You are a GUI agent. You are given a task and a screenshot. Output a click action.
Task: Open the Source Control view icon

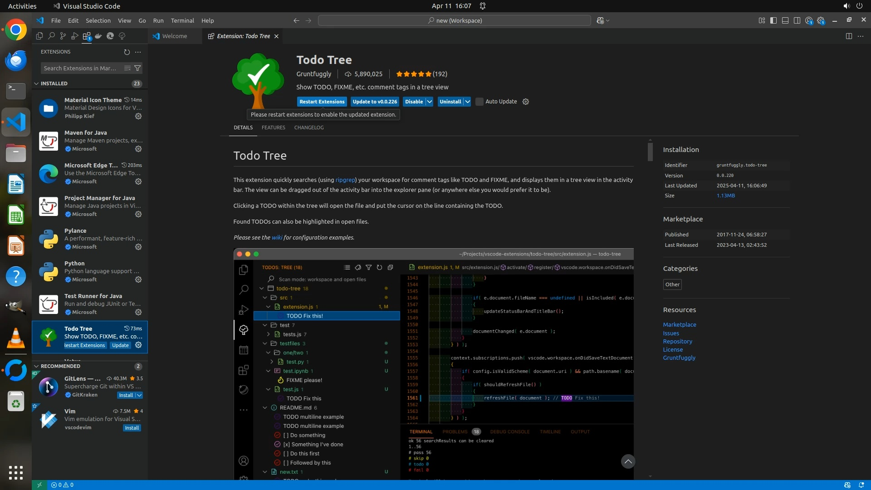point(63,36)
